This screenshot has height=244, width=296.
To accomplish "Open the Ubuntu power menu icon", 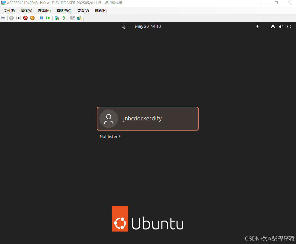I will pyautogui.click(x=289, y=27).
